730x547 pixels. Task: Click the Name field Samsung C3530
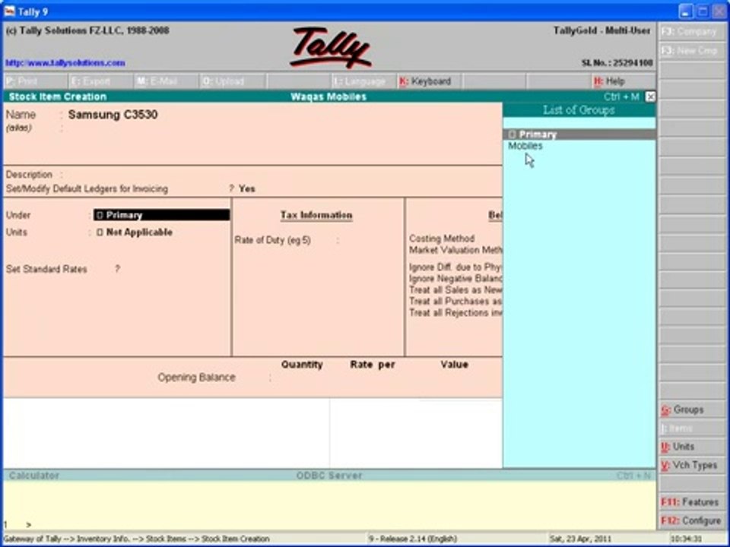[x=113, y=115]
